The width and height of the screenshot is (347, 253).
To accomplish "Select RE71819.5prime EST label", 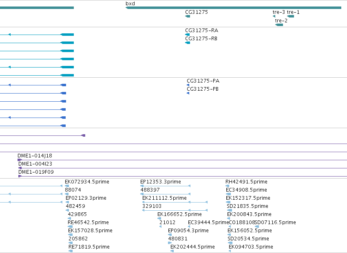I will click(89, 247).
